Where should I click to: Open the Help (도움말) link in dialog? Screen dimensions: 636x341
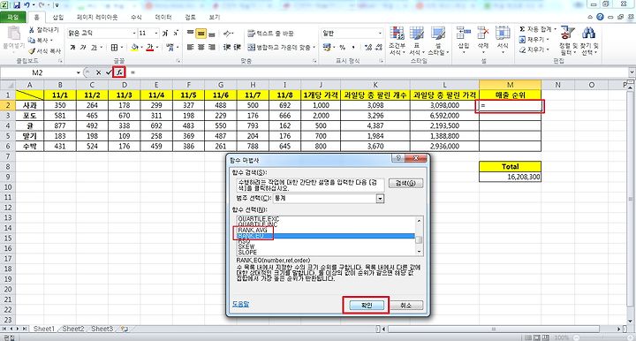click(240, 304)
